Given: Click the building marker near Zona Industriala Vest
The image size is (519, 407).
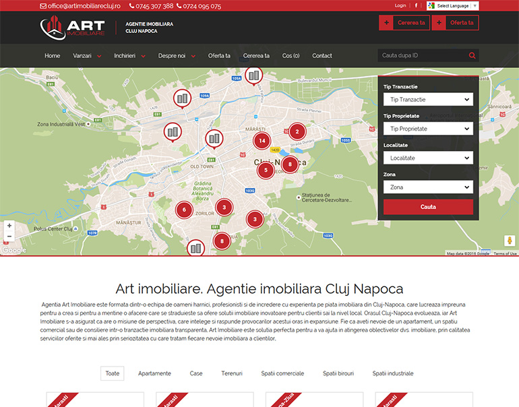Looking at the screenshot, I should pos(173,132).
